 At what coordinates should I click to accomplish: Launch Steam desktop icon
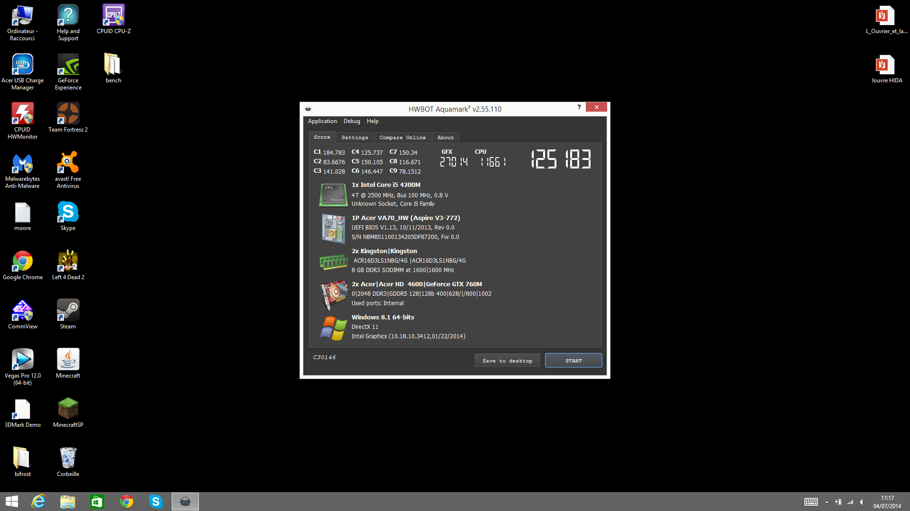[68, 315]
